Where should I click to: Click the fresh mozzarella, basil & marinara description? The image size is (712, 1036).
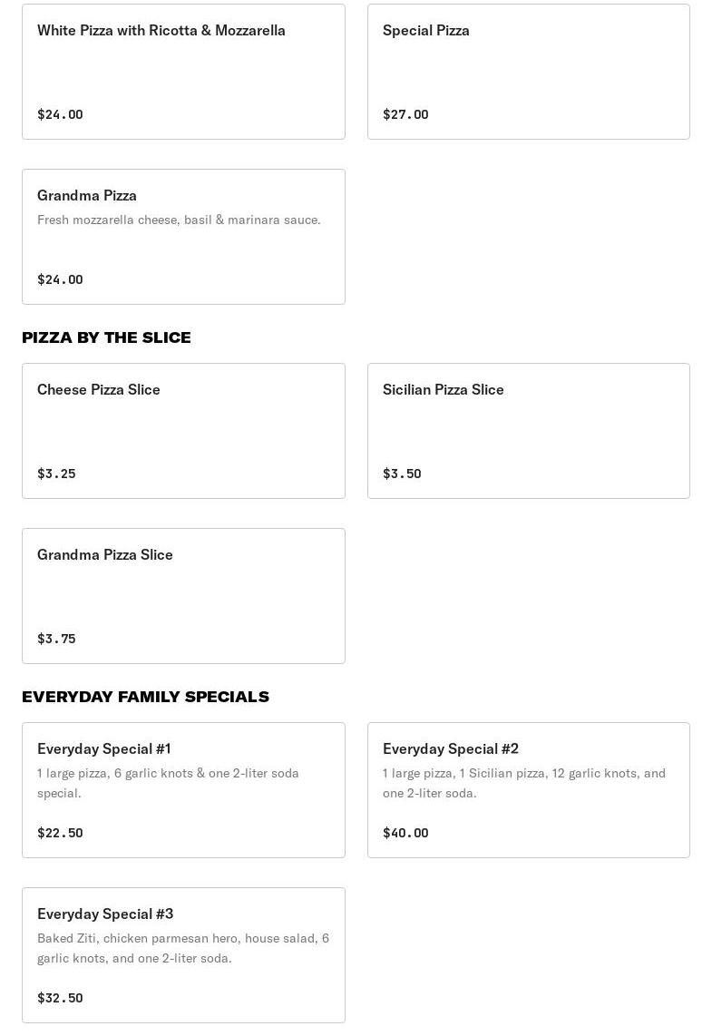pos(179,220)
